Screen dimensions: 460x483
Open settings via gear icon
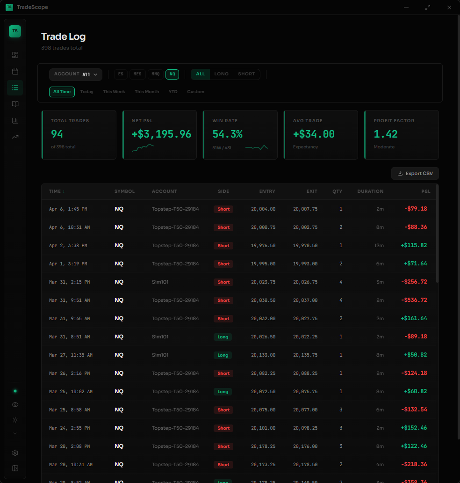tap(15, 453)
